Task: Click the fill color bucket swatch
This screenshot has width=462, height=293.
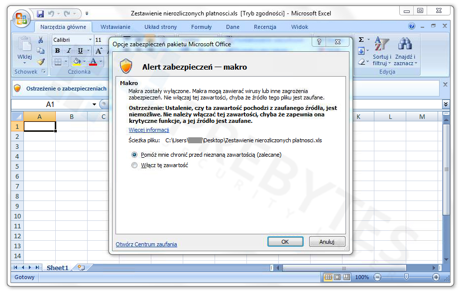Action: tap(77, 62)
